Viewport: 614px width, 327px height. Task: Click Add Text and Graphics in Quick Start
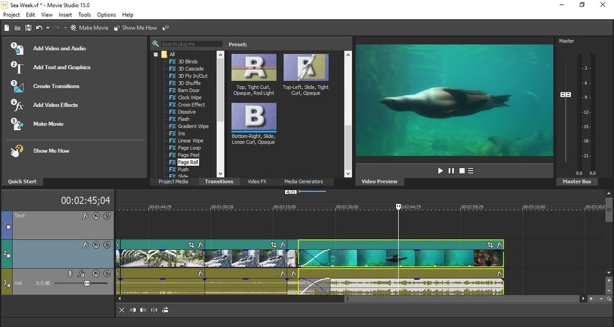(x=61, y=67)
